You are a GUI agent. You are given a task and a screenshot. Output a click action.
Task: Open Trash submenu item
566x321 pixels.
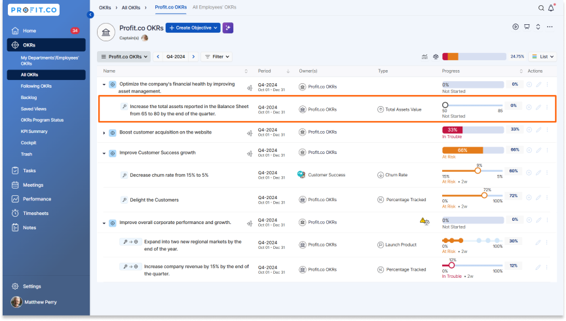tap(26, 154)
